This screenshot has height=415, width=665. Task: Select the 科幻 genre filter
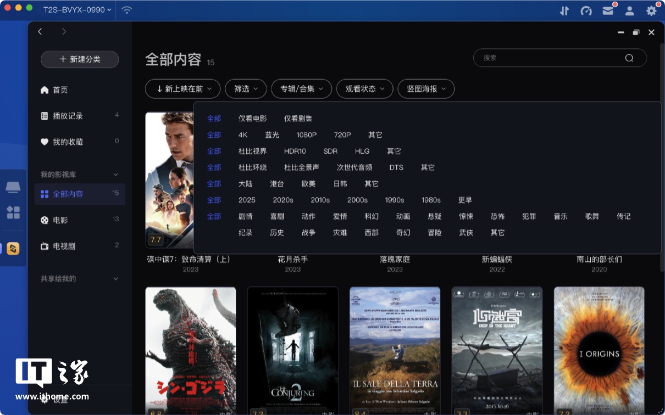pos(372,217)
